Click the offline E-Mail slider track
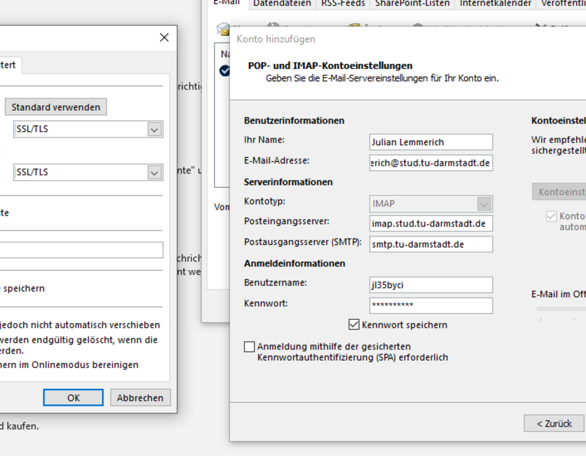586x456 pixels. coord(561,309)
